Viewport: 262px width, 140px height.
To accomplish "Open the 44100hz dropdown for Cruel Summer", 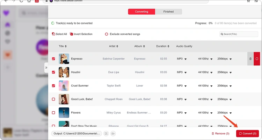I will 205,86.
